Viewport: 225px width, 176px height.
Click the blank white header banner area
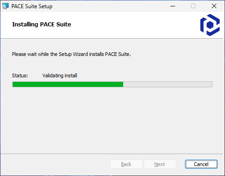[x=133, y=25]
